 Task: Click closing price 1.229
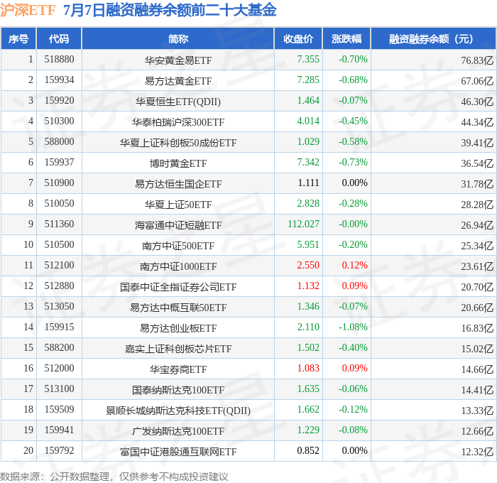pos(308,430)
